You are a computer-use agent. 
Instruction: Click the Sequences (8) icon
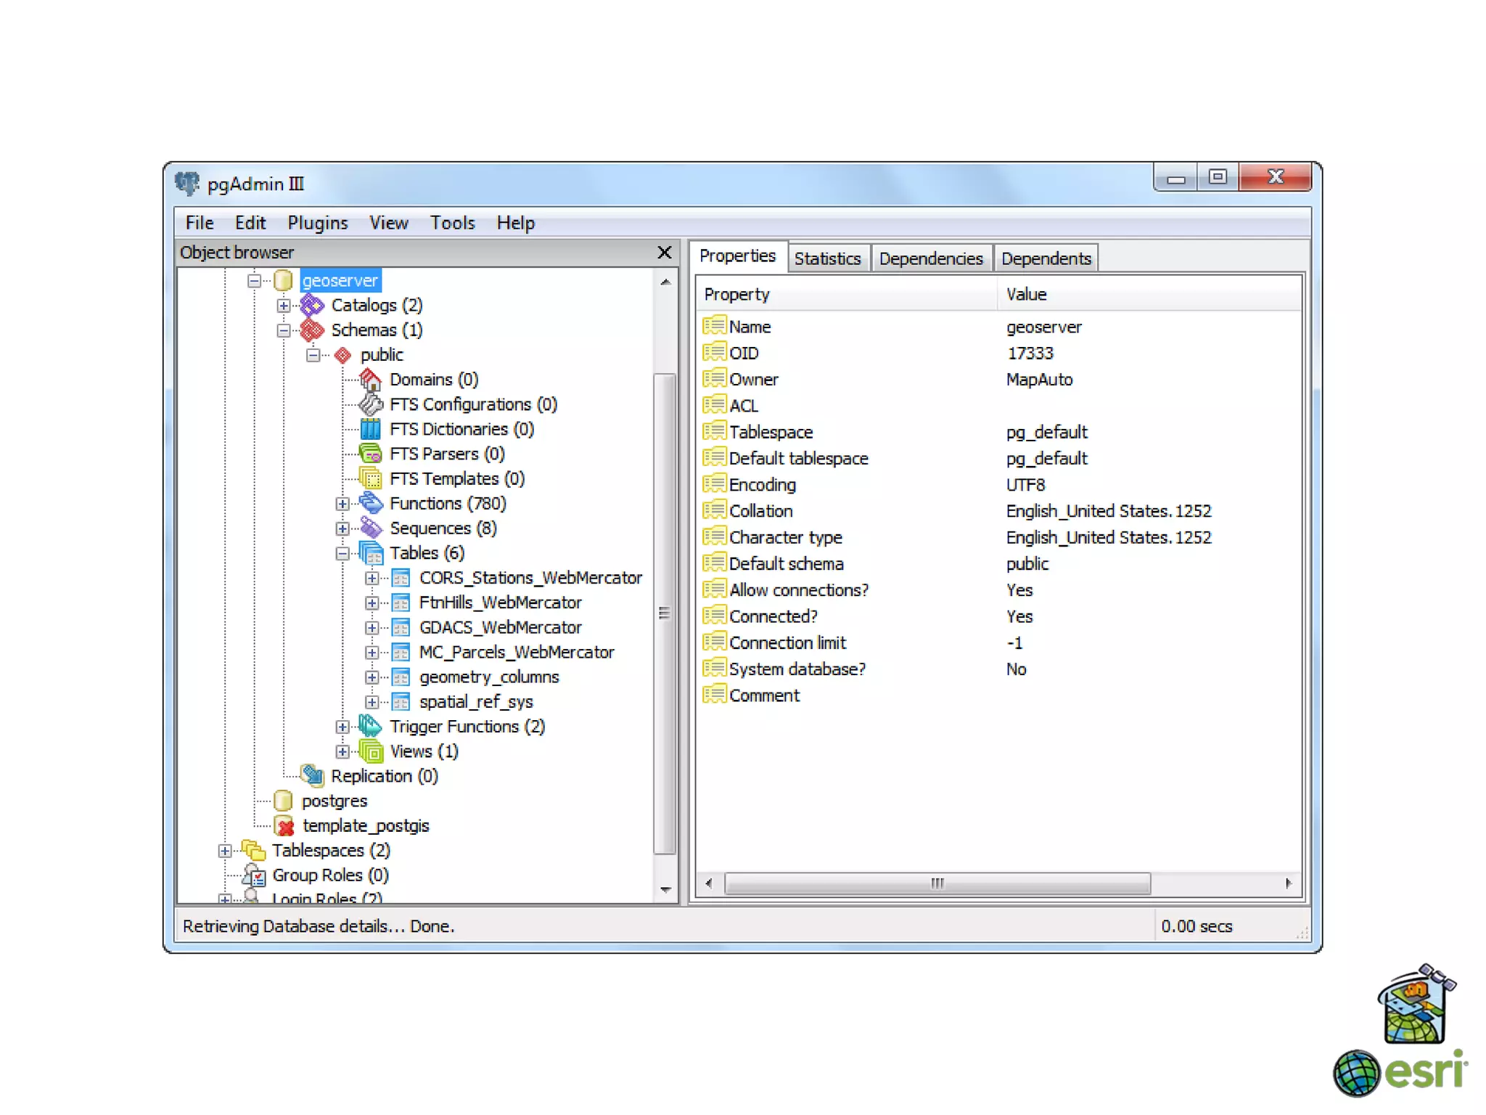[371, 528]
